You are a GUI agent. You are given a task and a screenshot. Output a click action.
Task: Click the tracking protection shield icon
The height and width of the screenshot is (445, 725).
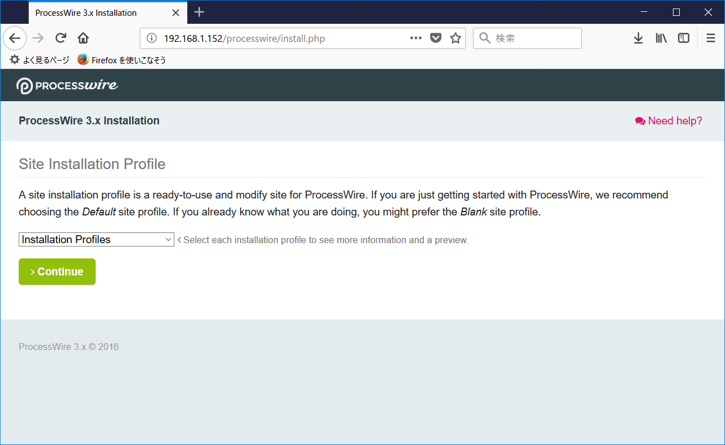tap(436, 38)
